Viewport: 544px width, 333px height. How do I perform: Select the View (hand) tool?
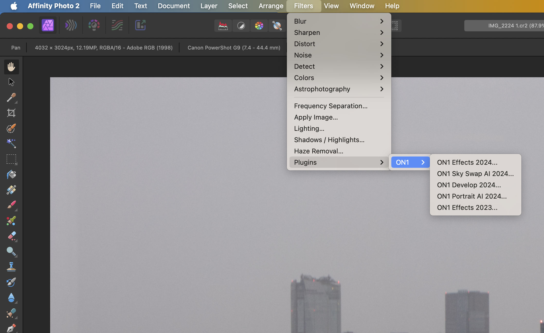(x=11, y=67)
